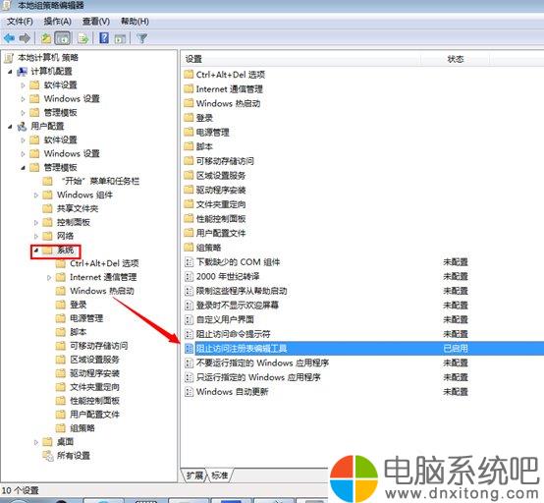Expand the Windows 组件 tree node

click(36, 196)
